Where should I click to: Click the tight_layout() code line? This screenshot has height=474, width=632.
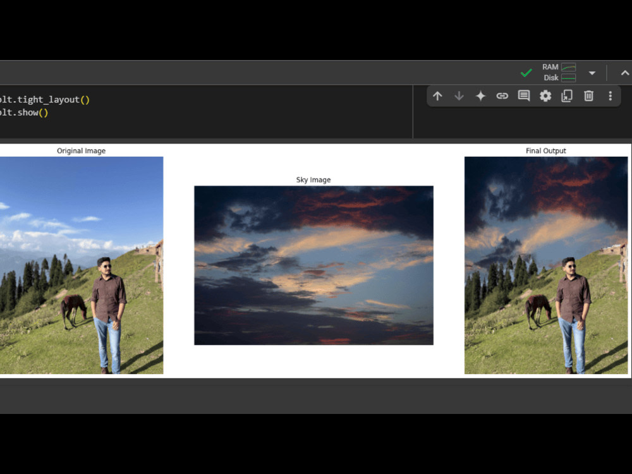[45, 100]
